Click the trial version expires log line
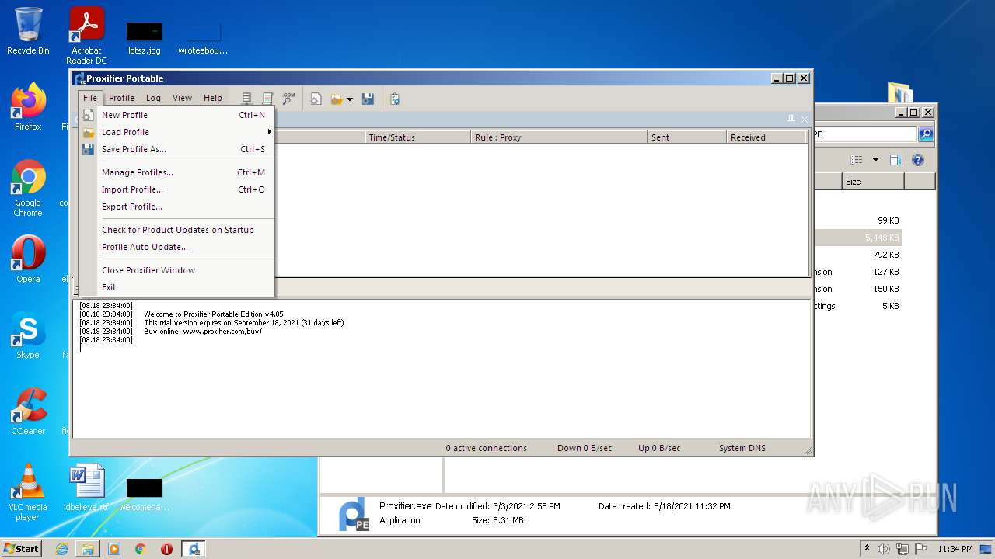The height and width of the screenshot is (559, 995). 243,323
